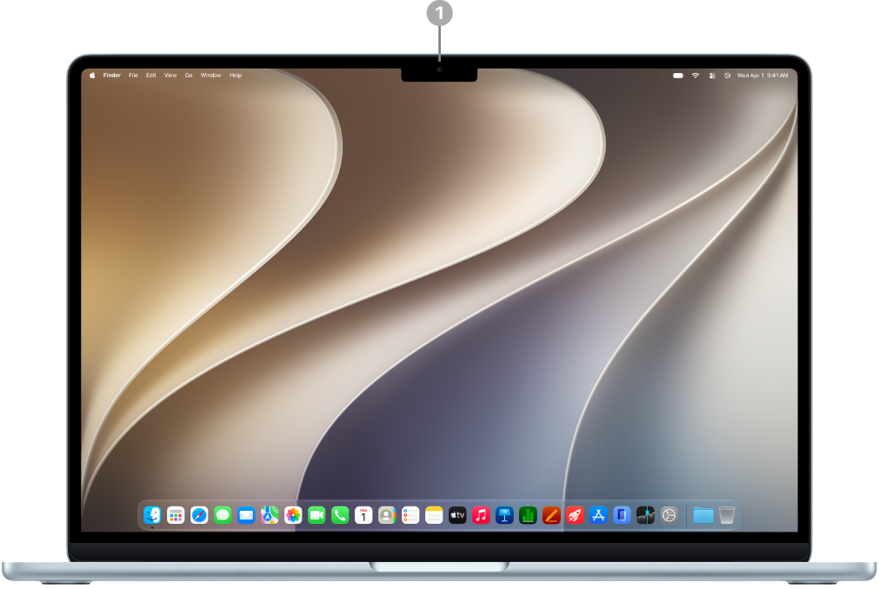Open the Go menu
The image size is (879, 589).
click(x=189, y=75)
